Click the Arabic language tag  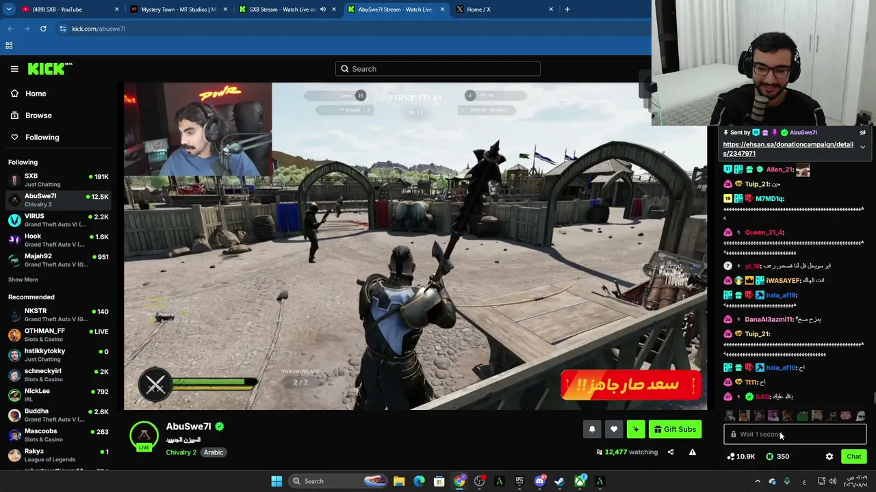214,452
